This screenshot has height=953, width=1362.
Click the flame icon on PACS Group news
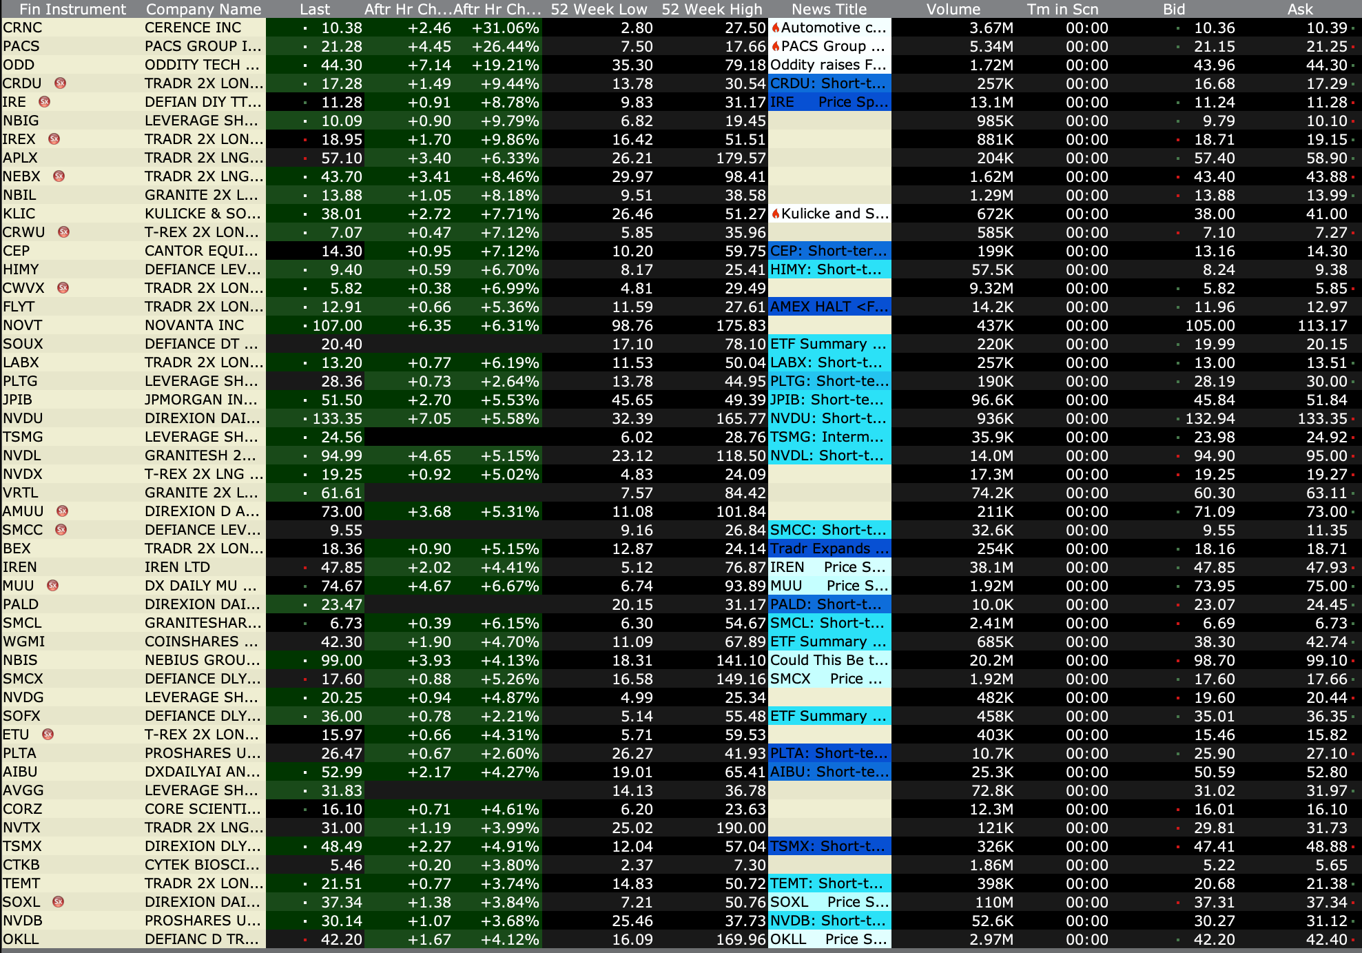click(x=776, y=47)
